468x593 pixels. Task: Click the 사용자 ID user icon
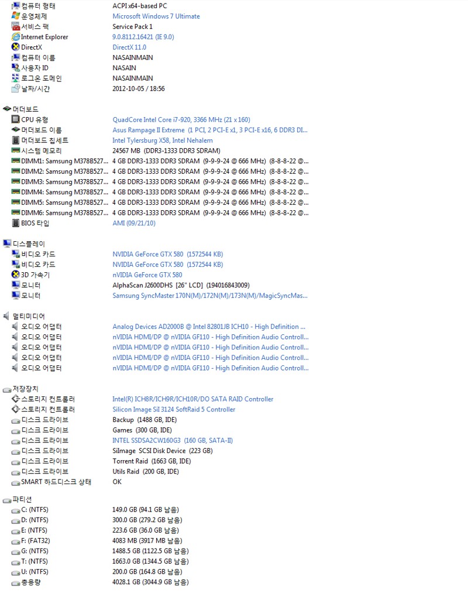(15, 68)
